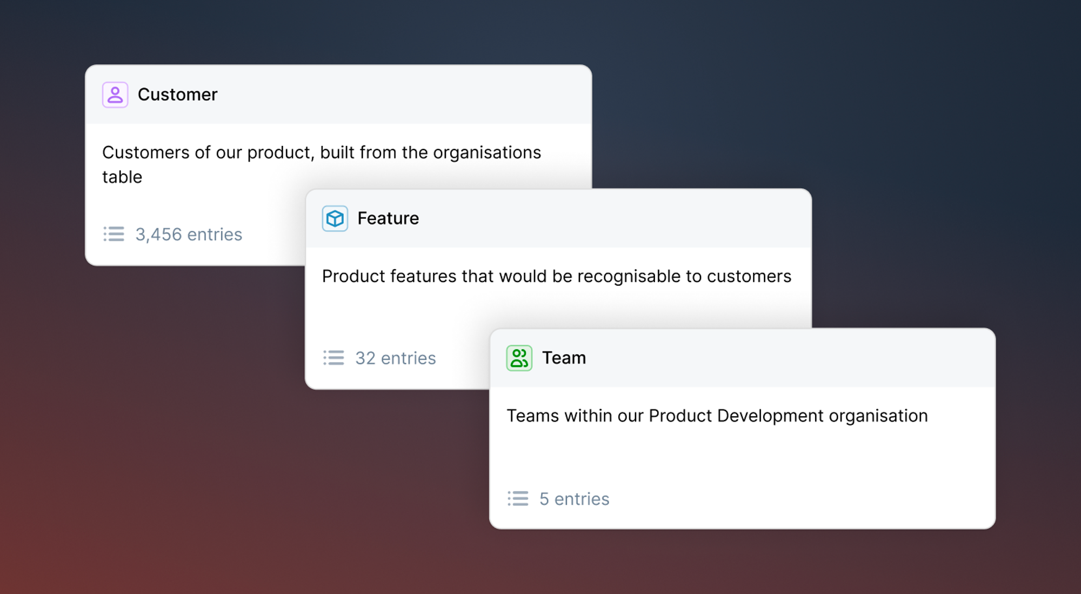Click the blue Feature cube icon

(x=335, y=218)
